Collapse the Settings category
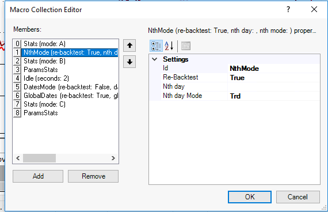Screen dimensions: 328x212 [x=155, y=59]
